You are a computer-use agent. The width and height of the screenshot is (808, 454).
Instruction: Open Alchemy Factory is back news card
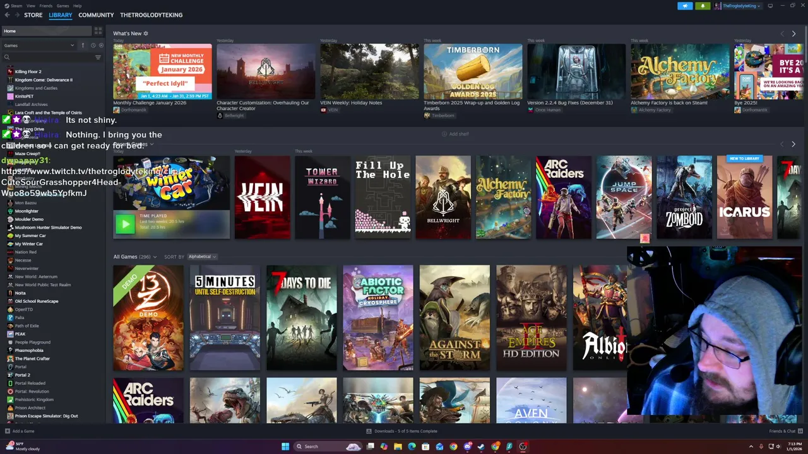point(680,71)
